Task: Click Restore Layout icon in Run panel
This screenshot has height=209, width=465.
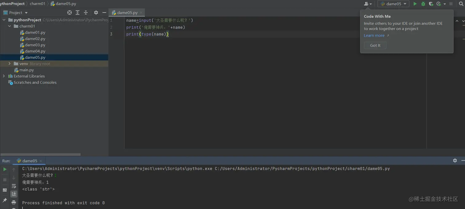Action: coord(5,190)
